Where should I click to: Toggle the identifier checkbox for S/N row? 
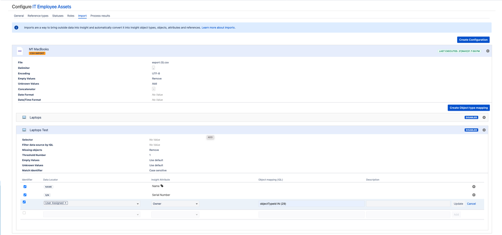(25, 195)
